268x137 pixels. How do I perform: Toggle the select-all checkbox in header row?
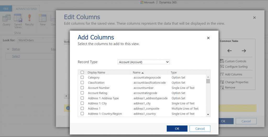[x=82, y=72]
